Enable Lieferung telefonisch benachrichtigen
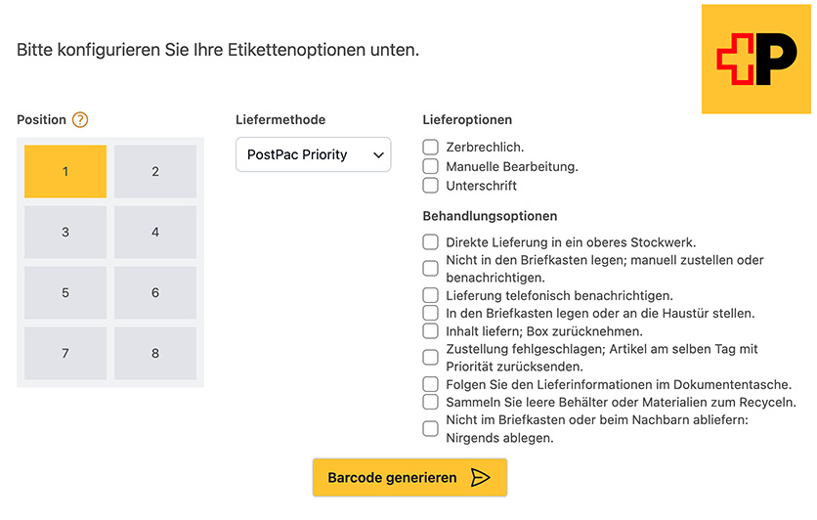This screenshot has height=520, width=817. pos(430,294)
